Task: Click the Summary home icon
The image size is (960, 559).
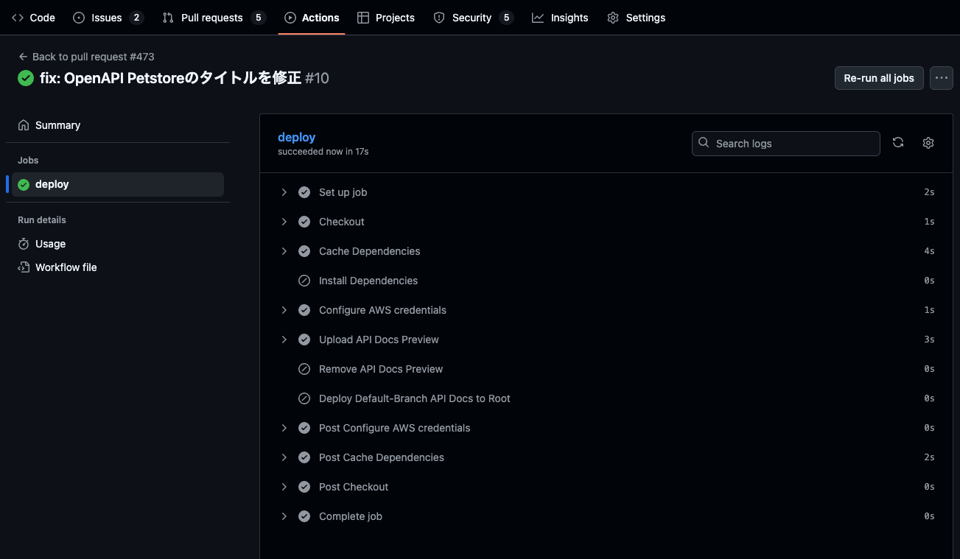Action: pyautogui.click(x=24, y=125)
